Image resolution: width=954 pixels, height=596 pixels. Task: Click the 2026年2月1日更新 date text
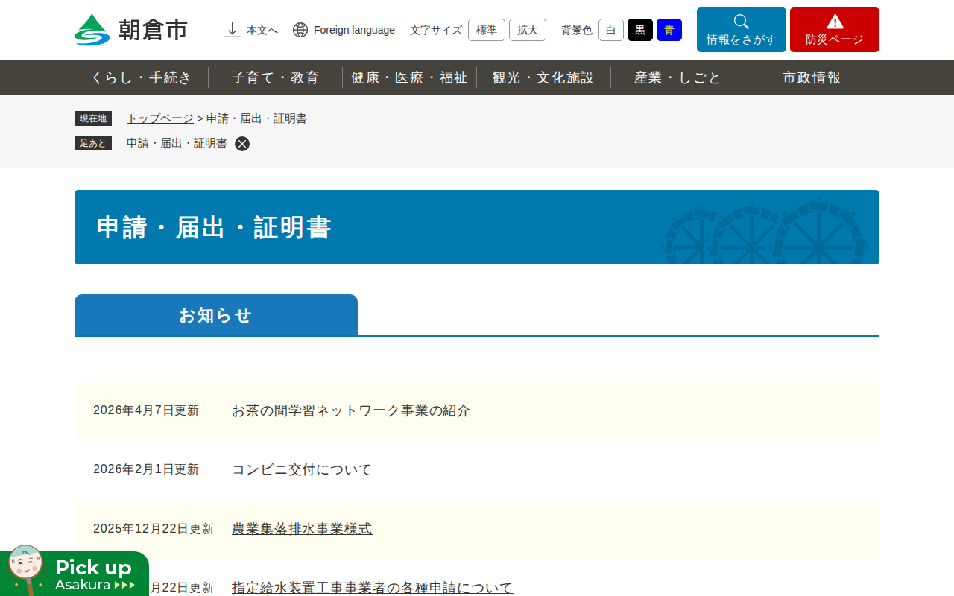click(x=146, y=469)
